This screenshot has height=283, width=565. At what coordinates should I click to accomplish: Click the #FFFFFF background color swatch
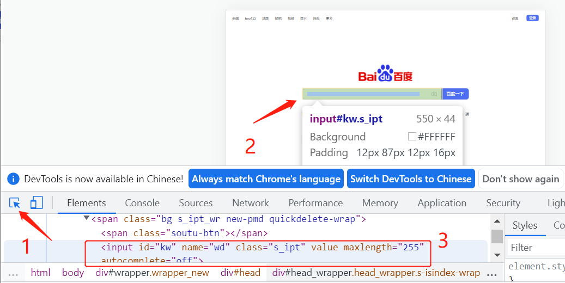pos(412,137)
